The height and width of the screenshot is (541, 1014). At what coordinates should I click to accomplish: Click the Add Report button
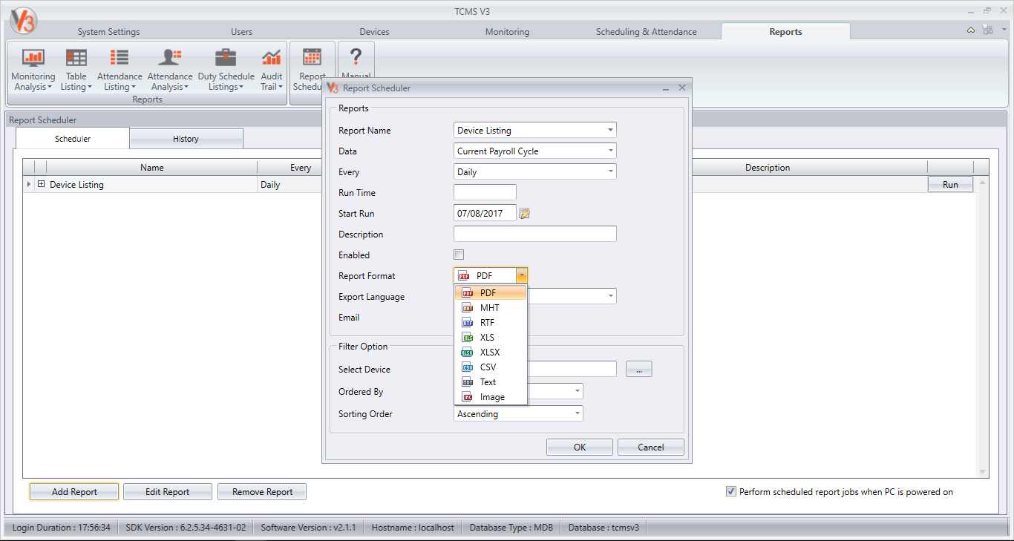click(74, 491)
